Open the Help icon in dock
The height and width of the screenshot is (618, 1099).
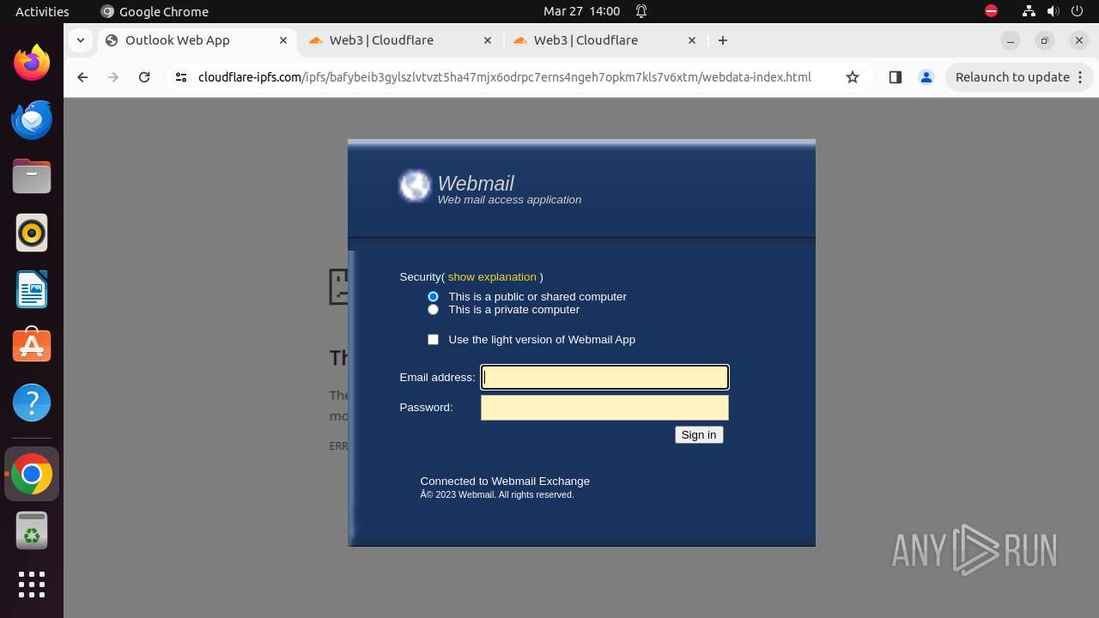pos(32,403)
